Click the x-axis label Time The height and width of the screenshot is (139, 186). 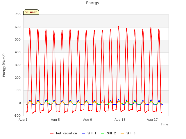click(x=164, y=124)
